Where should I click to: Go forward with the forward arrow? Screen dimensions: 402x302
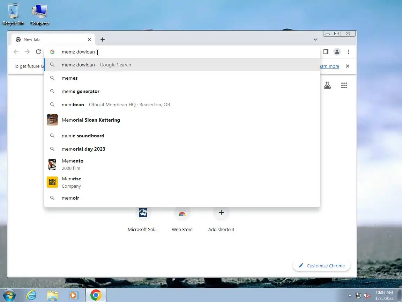click(x=27, y=52)
